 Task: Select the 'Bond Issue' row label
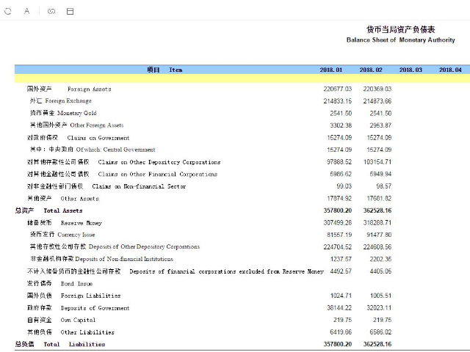click(x=76, y=284)
